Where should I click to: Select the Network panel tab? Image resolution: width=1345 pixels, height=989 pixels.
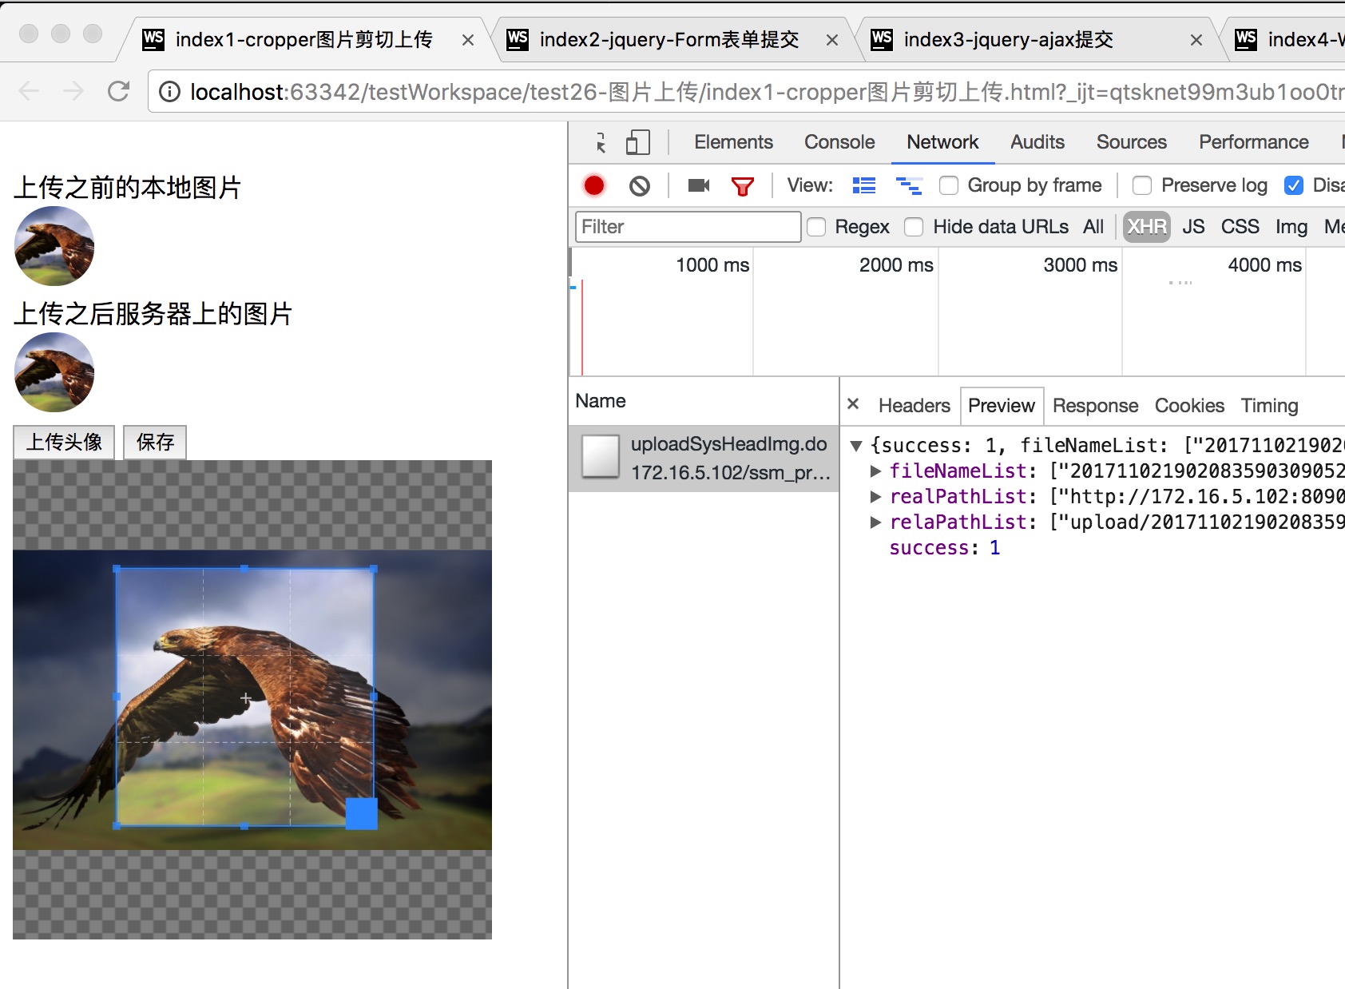coord(942,142)
